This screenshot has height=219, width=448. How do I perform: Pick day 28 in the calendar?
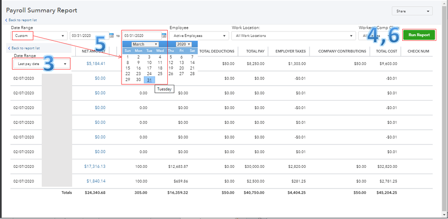(192, 74)
